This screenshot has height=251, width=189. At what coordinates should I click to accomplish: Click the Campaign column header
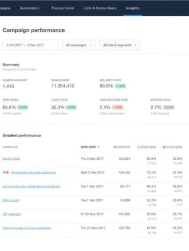coord(10,147)
